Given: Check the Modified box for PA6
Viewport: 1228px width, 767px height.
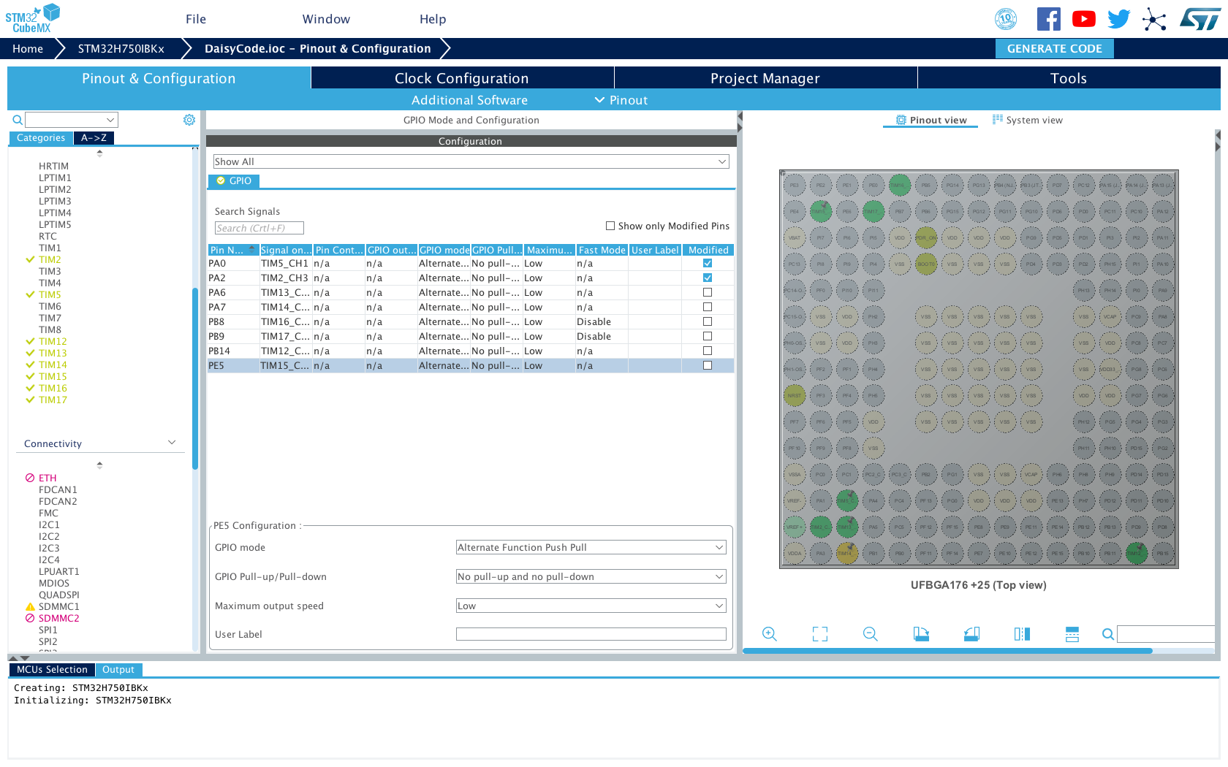Looking at the screenshot, I should pos(708,292).
